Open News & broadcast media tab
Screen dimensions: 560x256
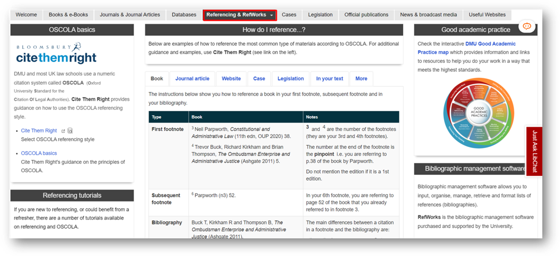tap(429, 15)
